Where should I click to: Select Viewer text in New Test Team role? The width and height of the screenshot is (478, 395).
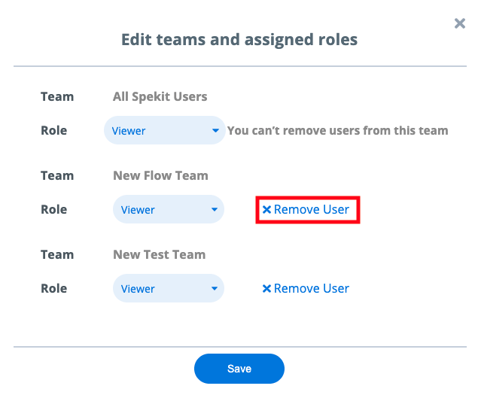pos(138,289)
